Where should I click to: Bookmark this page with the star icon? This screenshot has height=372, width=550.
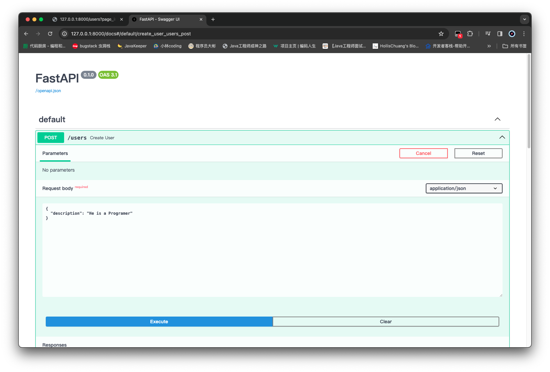(x=441, y=34)
